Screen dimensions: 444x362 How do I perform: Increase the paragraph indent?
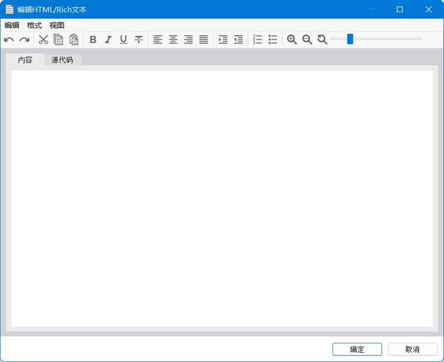point(223,39)
